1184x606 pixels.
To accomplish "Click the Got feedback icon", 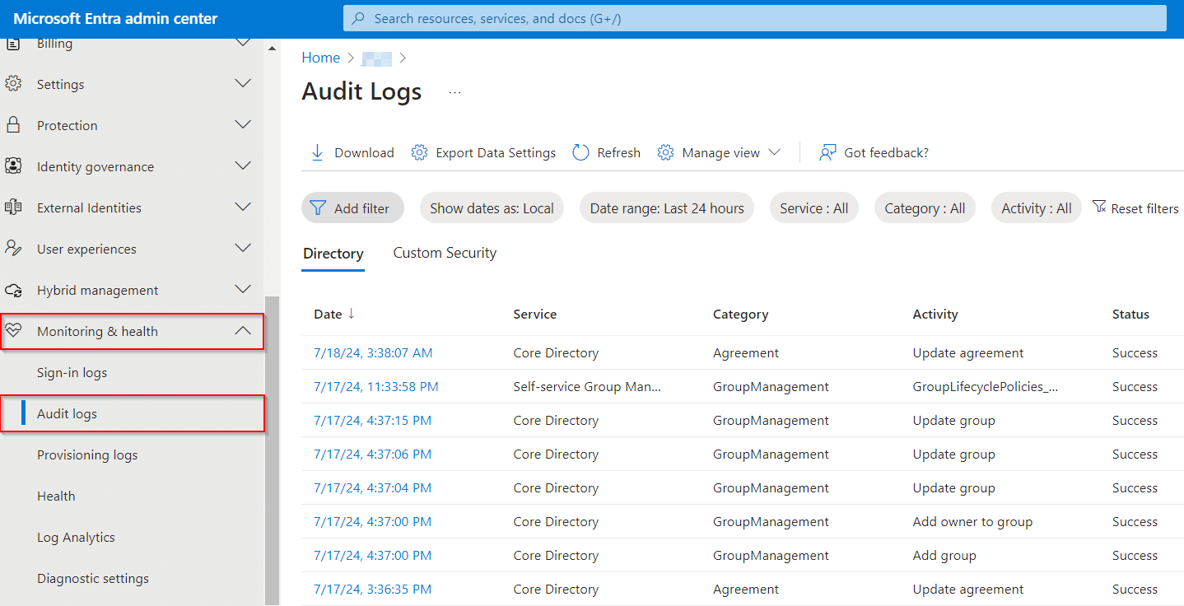I will click(826, 152).
